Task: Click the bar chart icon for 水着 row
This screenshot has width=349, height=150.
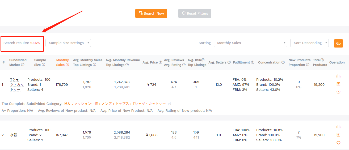Action: (338, 126)
